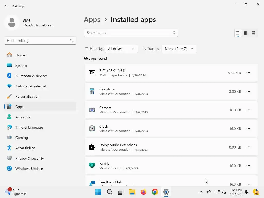Click the search magnifier in Search apps
The height and width of the screenshot is (198, 264).
[174, 33]
